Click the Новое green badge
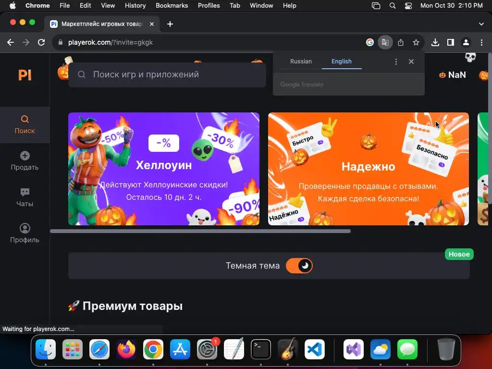This screenshot has width=492, height=369. pyautogui.click(x=459, y=254)
